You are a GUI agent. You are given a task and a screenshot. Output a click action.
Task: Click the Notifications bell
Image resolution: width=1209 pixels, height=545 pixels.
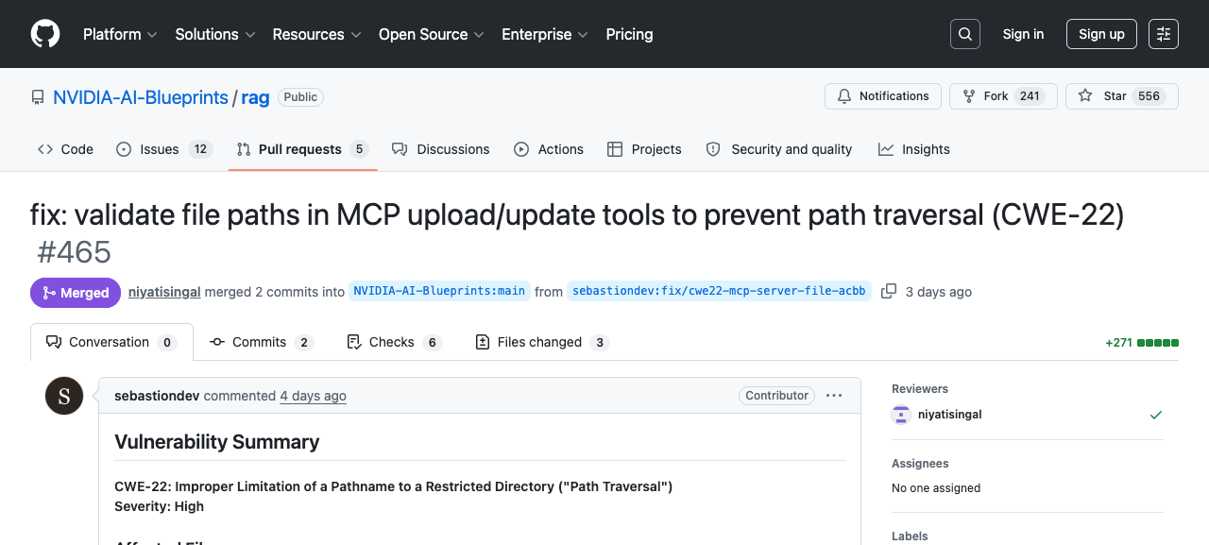[x=882, y=95]
